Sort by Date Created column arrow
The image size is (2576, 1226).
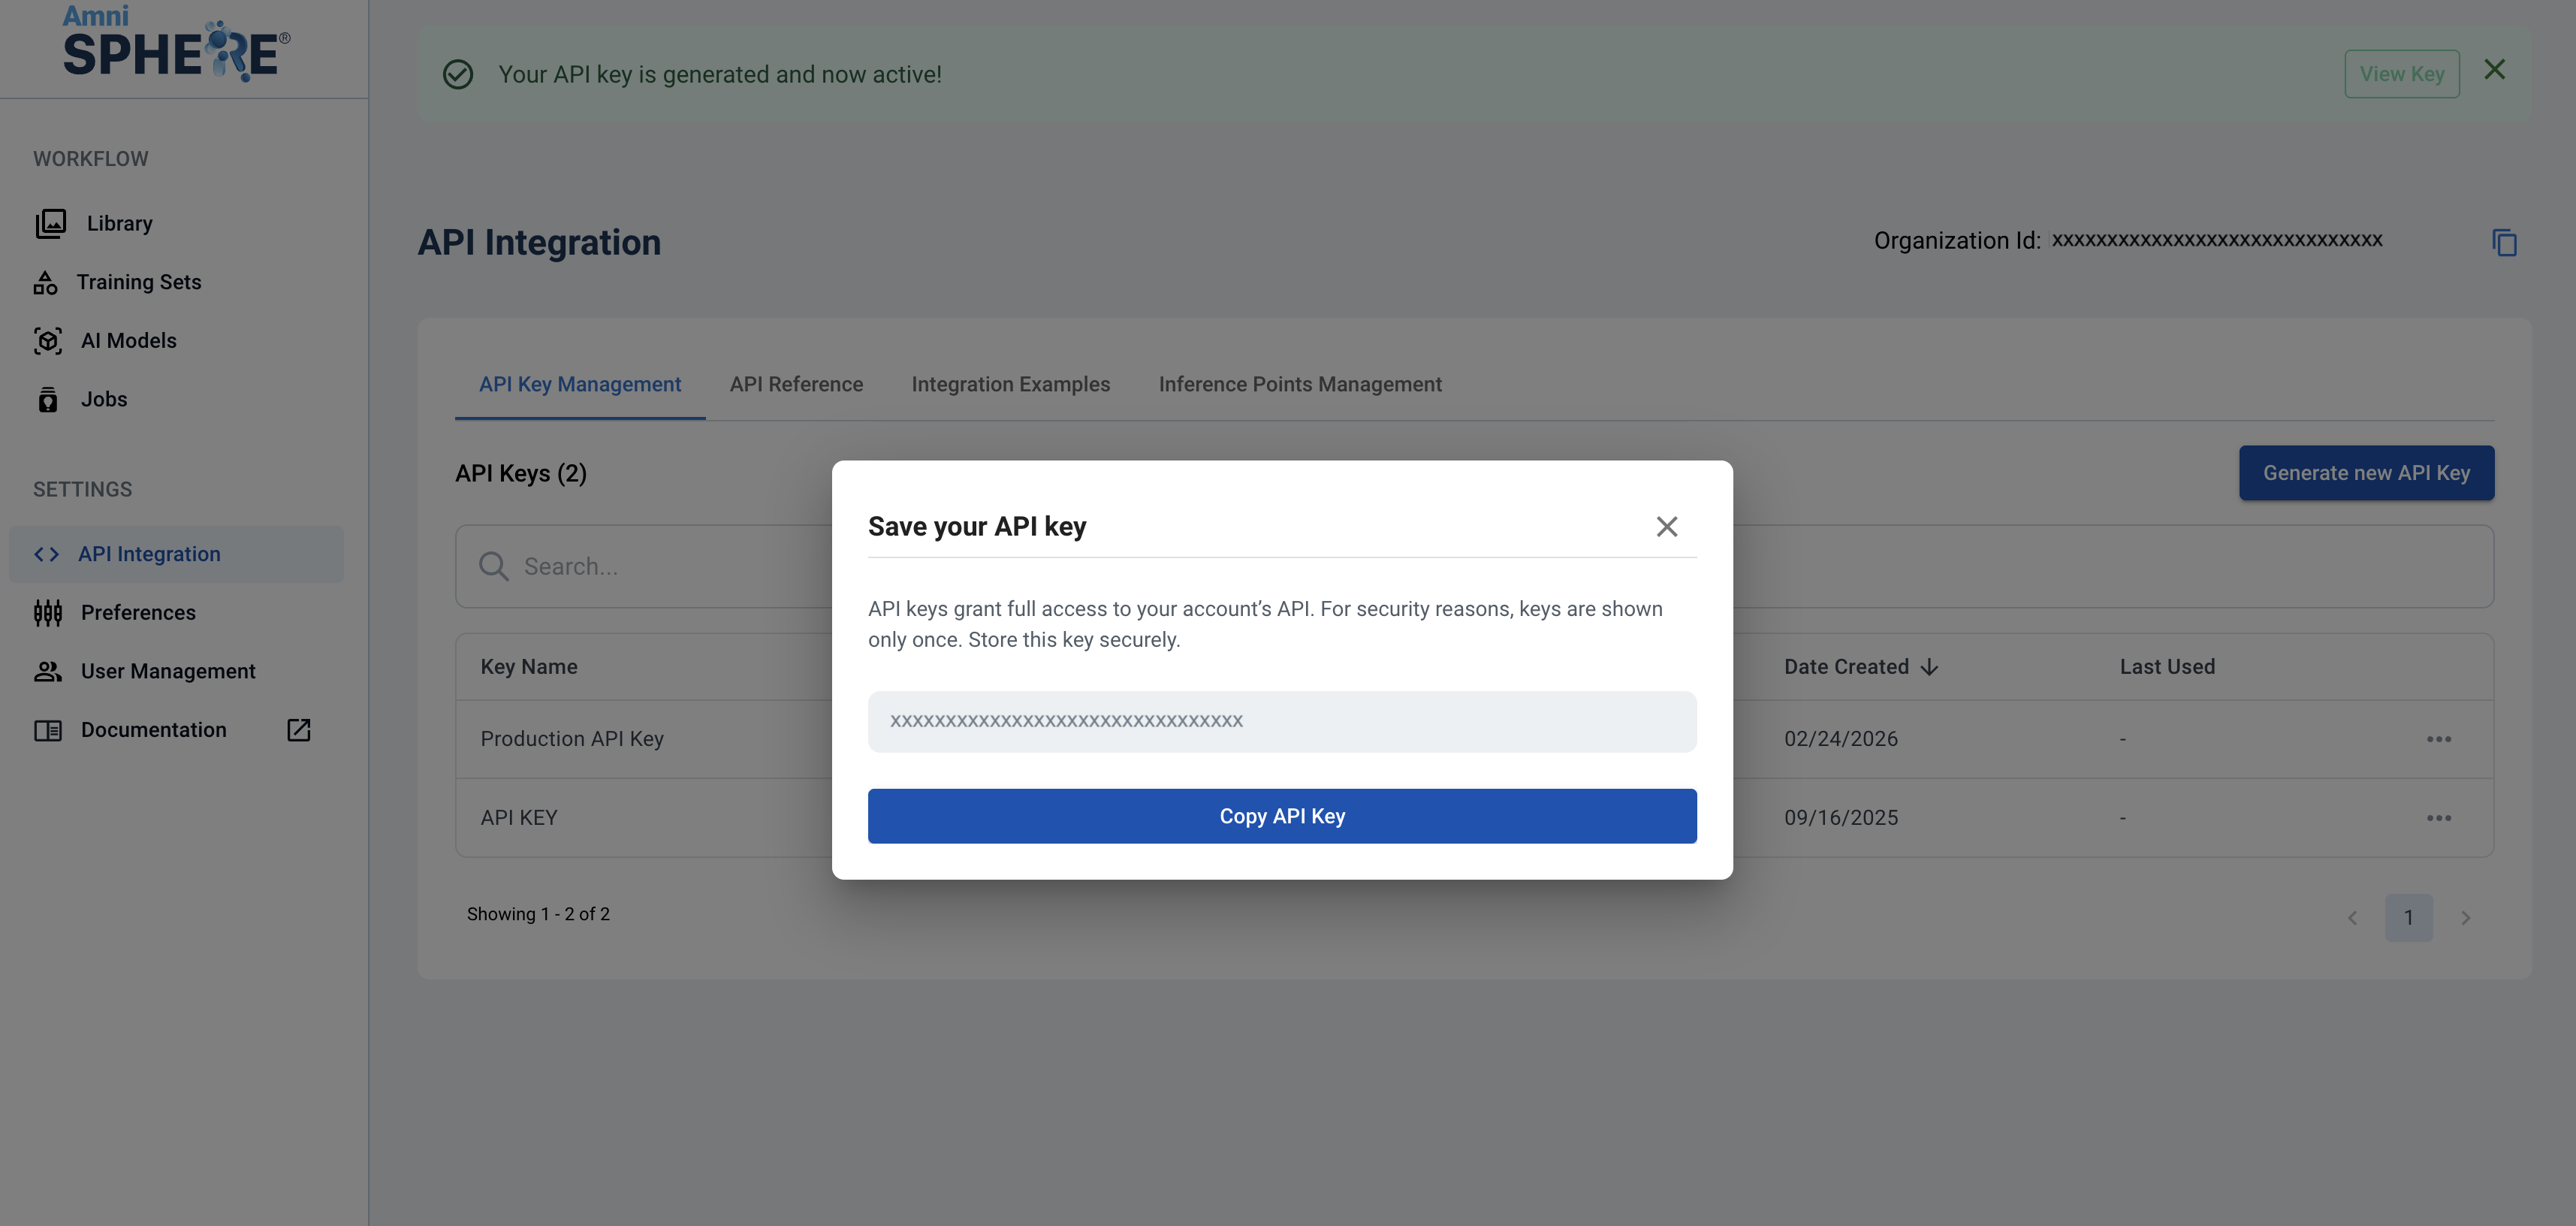tap(1929, 667)
